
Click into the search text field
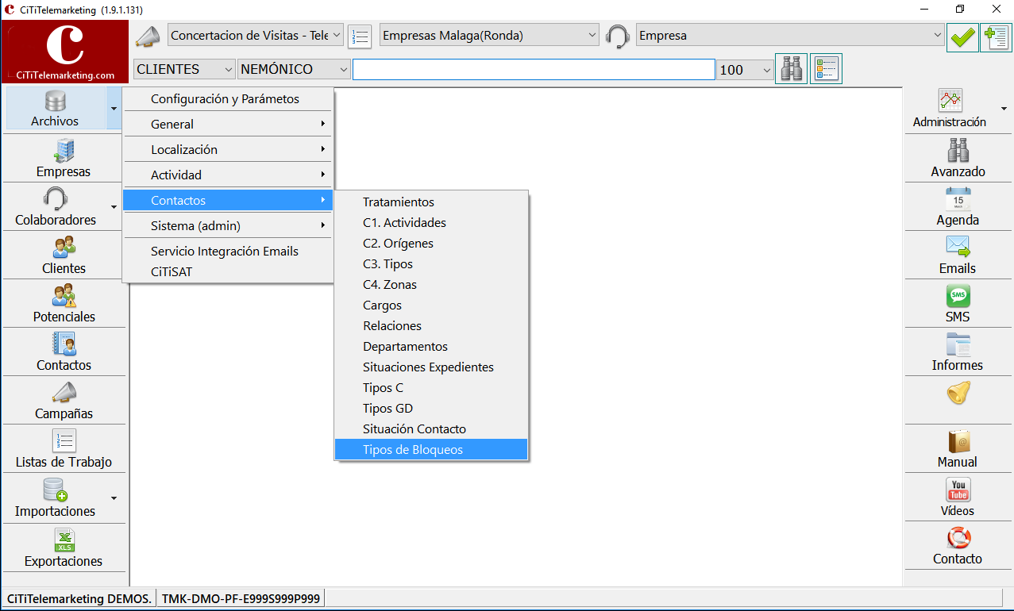click(534, 70)
